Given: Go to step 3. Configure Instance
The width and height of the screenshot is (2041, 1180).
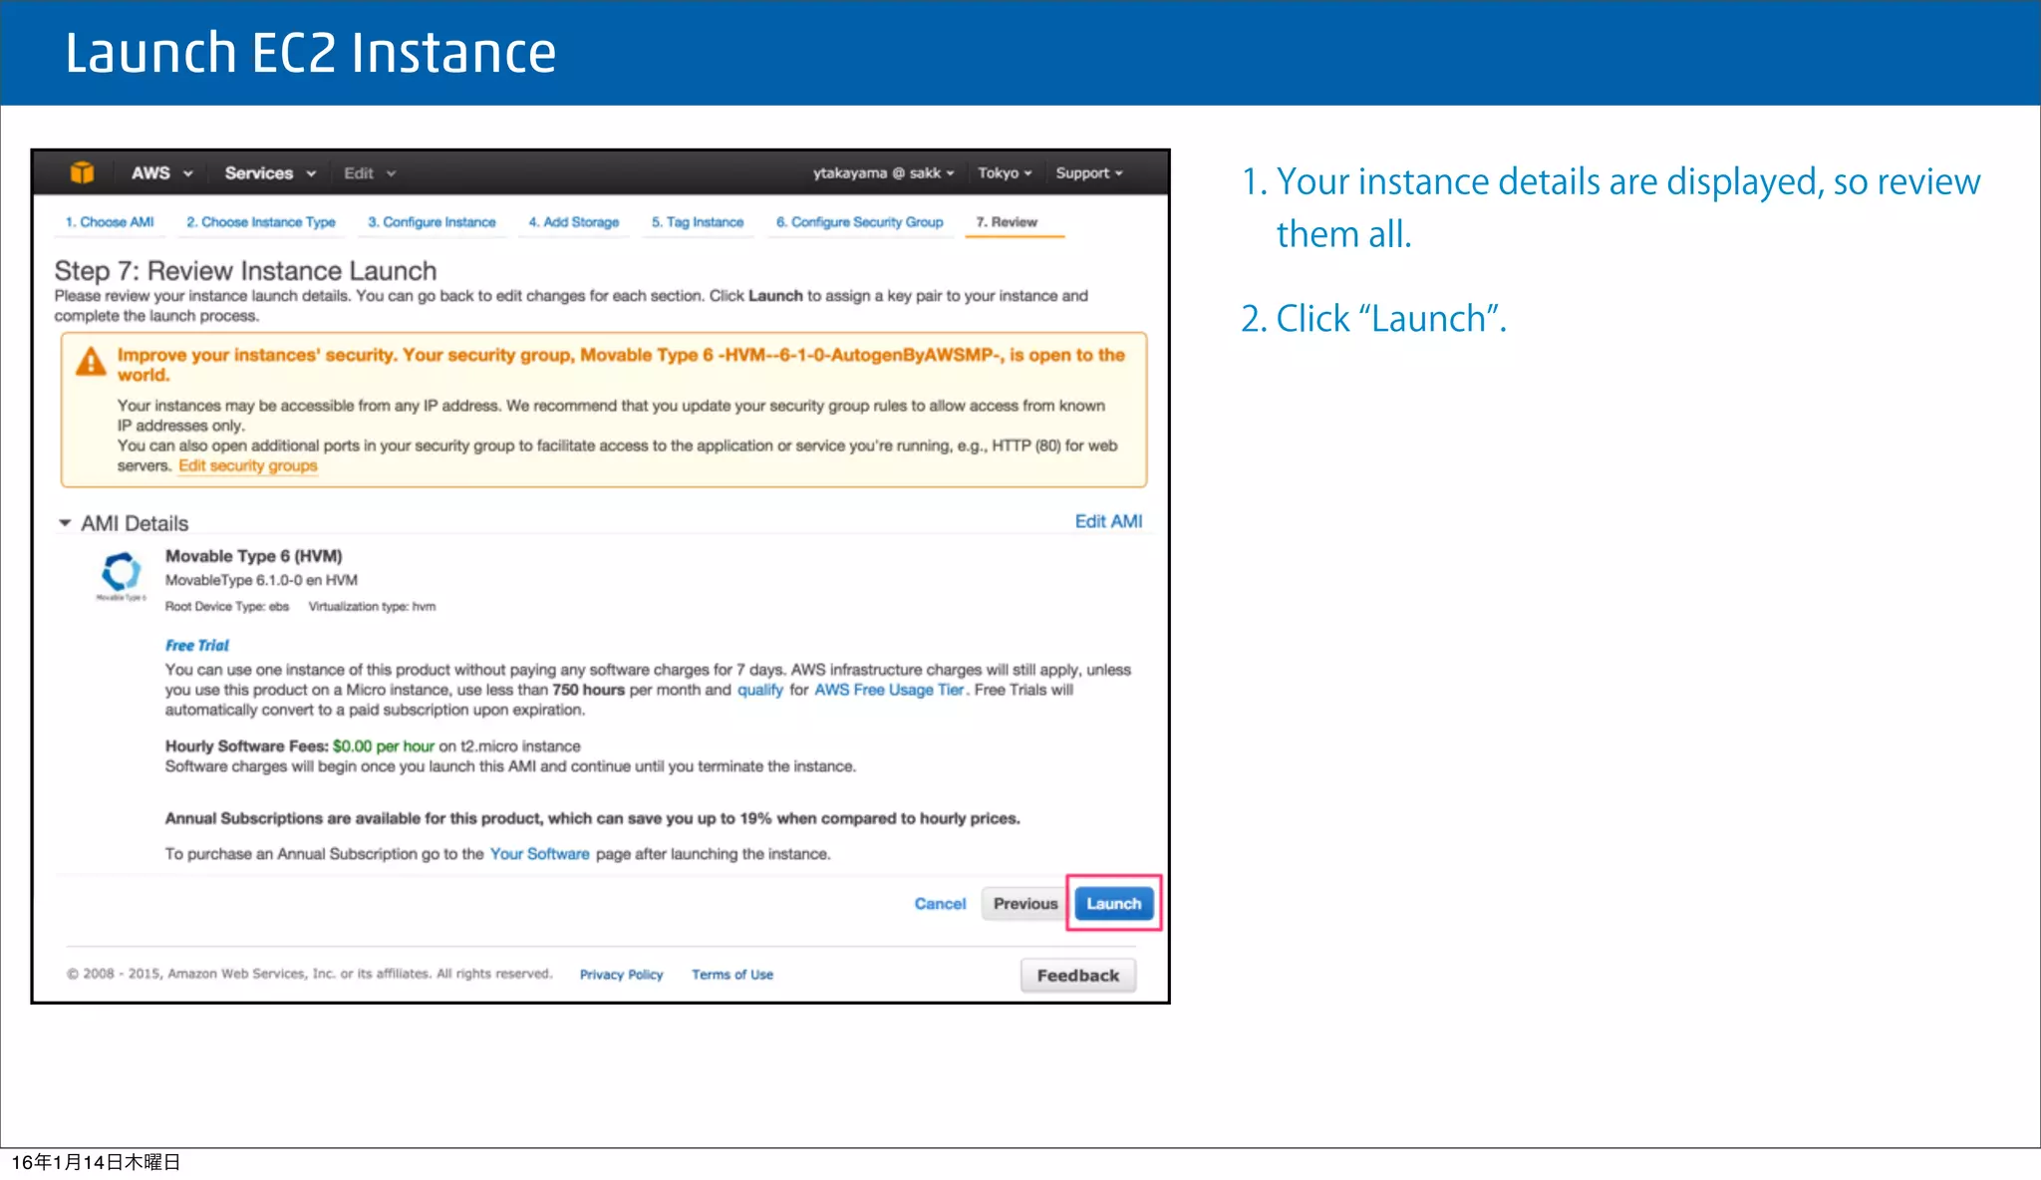Looking at the screenshot, I should pyautogui.click(x=432, y=222).
